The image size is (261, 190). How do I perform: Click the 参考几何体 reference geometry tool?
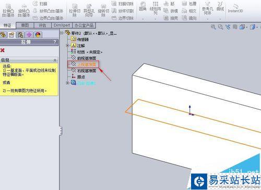(207, 8)
